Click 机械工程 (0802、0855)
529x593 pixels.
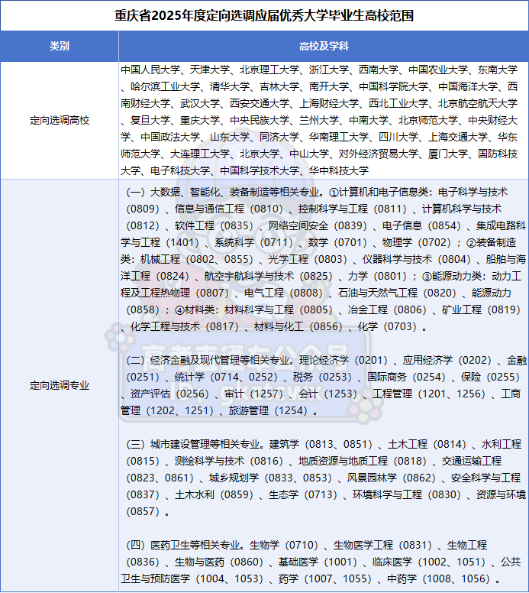(x=197, y=260)
